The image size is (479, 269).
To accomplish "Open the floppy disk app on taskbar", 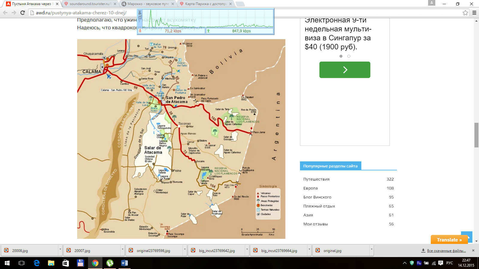I will [x=80, y=263].
